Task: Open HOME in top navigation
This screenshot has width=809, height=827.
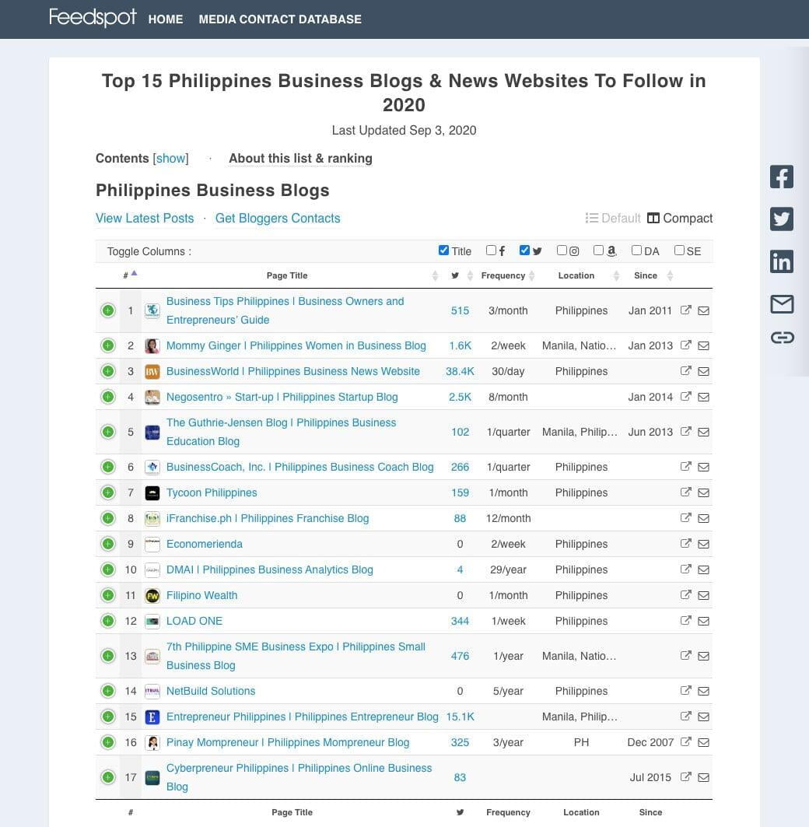Action: (166, 19)
